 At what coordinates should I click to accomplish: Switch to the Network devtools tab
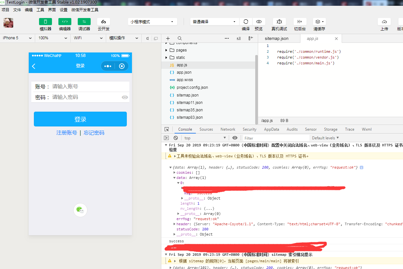point(228,129)
